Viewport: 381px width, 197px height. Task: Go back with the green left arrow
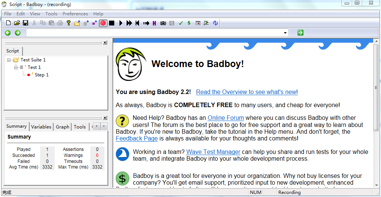(8, 33)
